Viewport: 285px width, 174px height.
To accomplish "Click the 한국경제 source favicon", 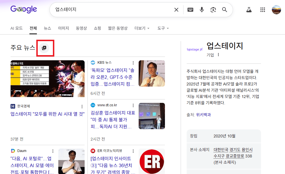I will (13, 106).
